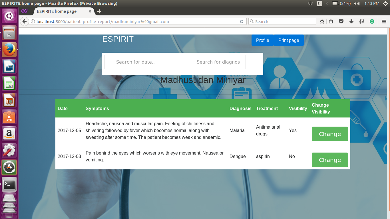Close the ESPIRITE home page tab
390x219 pixels.
(x=90, y=11)
